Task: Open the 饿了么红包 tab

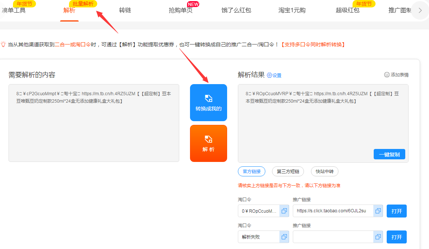Action: pos(236,10)
